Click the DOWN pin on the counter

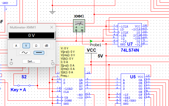click(68, 101)
